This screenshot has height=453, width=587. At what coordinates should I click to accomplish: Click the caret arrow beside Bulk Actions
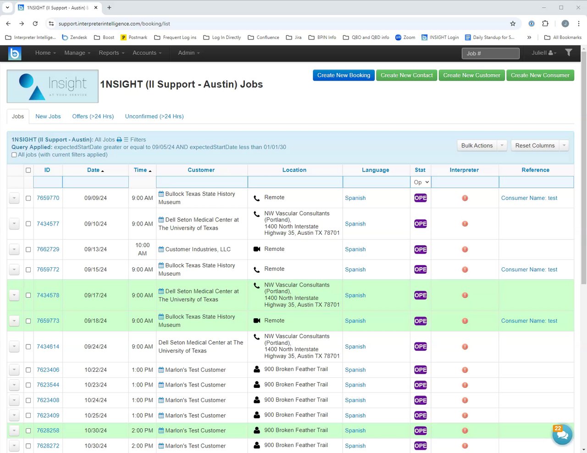[x=502, y=145]
